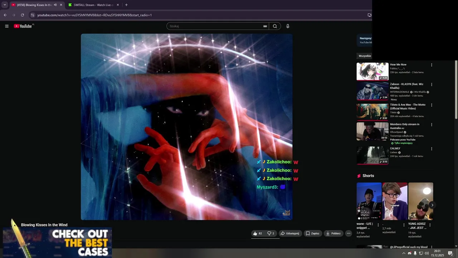The image size is (458, 258).
Task: Open the YouTube hamburger guide menu
Action: click(6, 26)
